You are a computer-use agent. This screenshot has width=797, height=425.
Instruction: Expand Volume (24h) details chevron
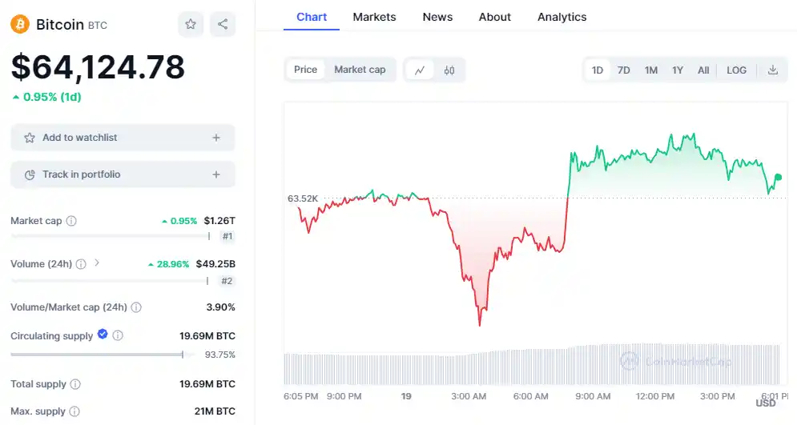[97, 263]
